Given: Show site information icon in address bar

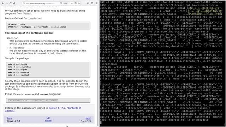Looking at the screenshot, I should tap(24, 3).
